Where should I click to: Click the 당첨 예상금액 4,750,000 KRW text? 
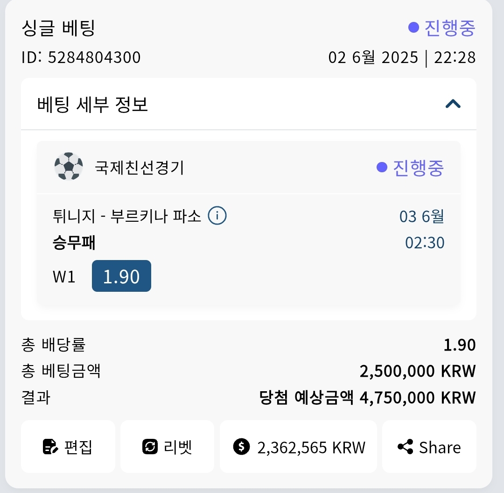point(367,397)
